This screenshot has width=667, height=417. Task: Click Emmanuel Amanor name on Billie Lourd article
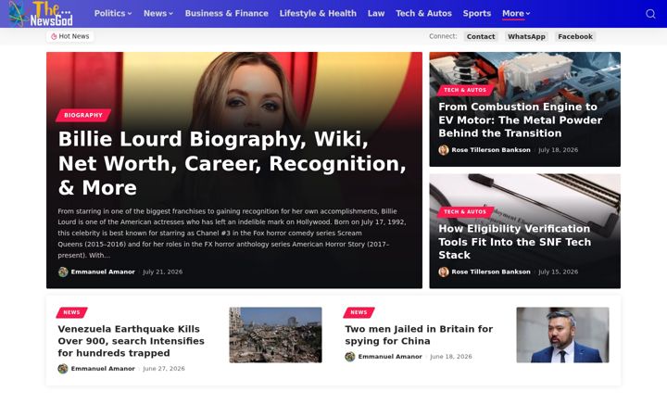[x=103, y=272]
